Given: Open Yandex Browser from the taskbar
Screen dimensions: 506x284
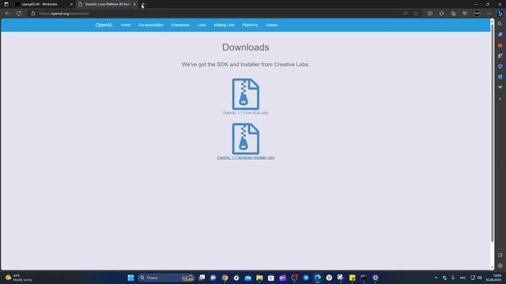Looking at the screenshot, I should [329, 278].
